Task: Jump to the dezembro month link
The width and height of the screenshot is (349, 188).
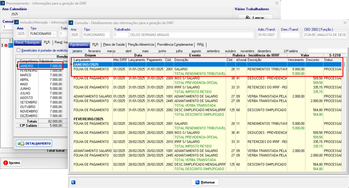Action: [264, 51]
